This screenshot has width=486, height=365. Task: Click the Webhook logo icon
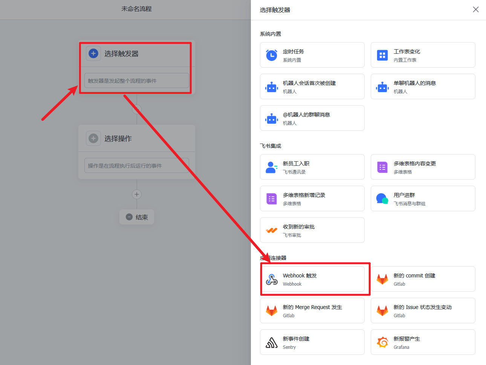tap(272, 279)
